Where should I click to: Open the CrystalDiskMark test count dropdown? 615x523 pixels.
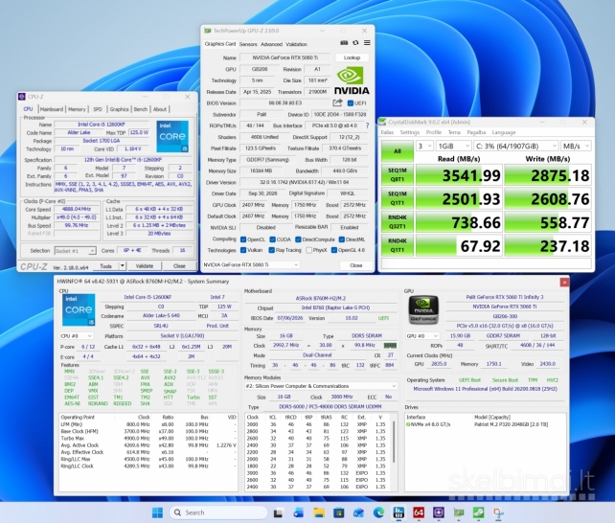[x=424, y=146]
